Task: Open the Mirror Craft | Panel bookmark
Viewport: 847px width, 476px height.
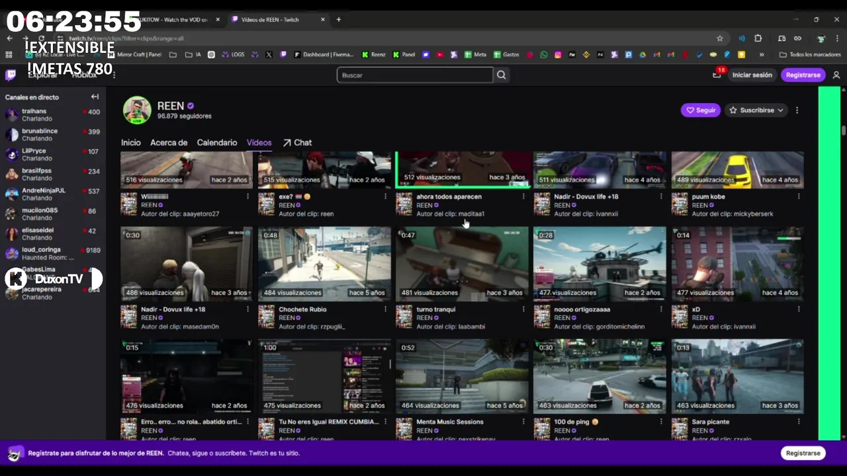Action: click(135, 55)
